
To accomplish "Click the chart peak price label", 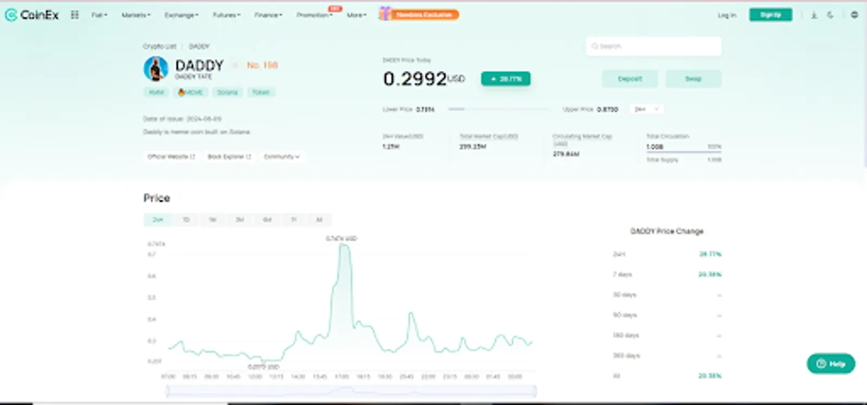I will point(341,239).
